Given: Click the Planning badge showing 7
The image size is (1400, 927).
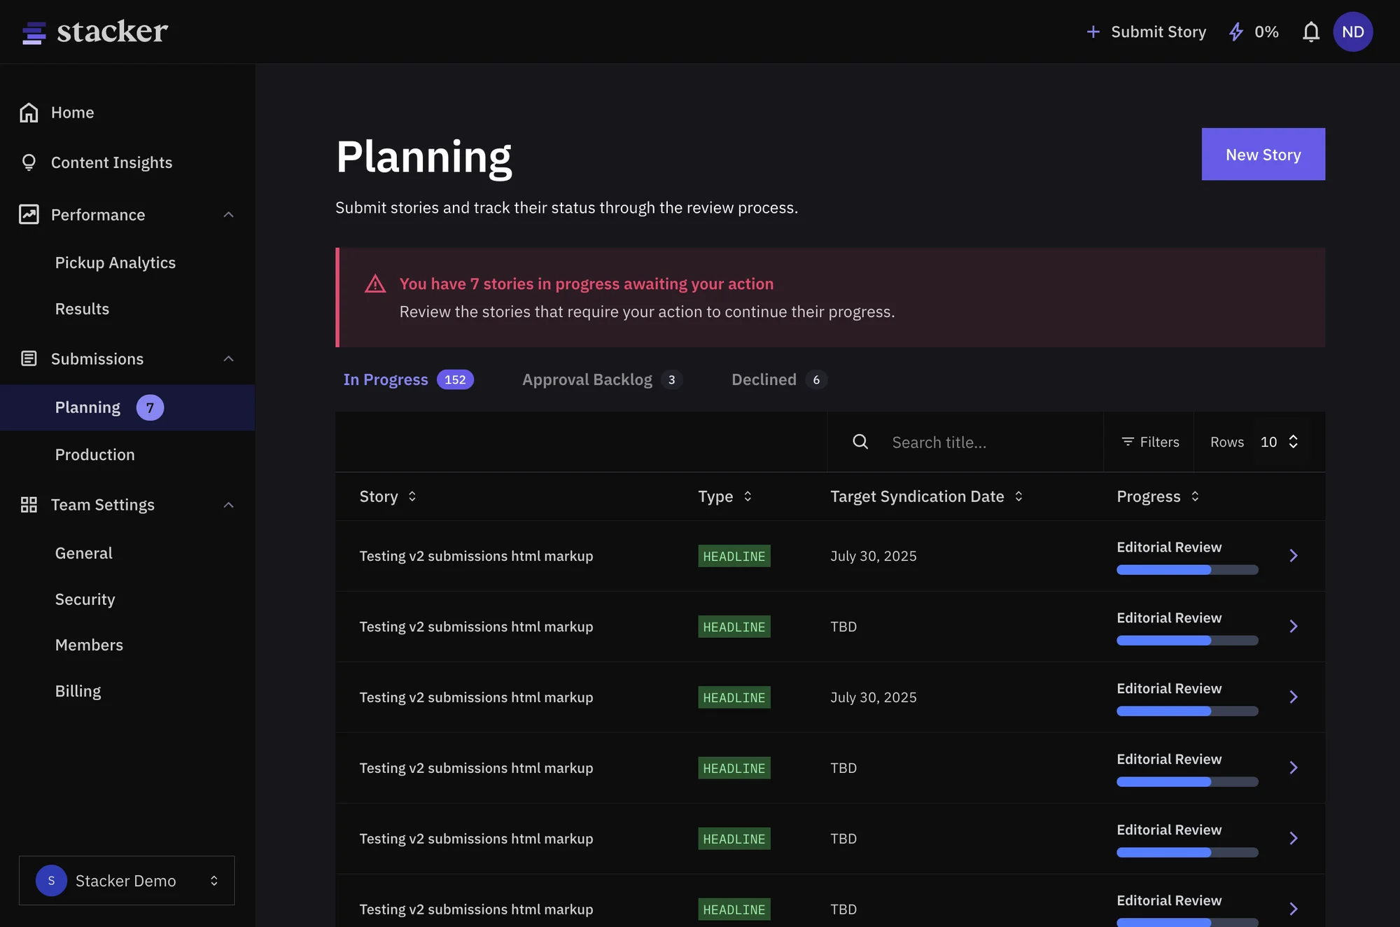Looking at the screenshot, I should (x=150, y=407).
